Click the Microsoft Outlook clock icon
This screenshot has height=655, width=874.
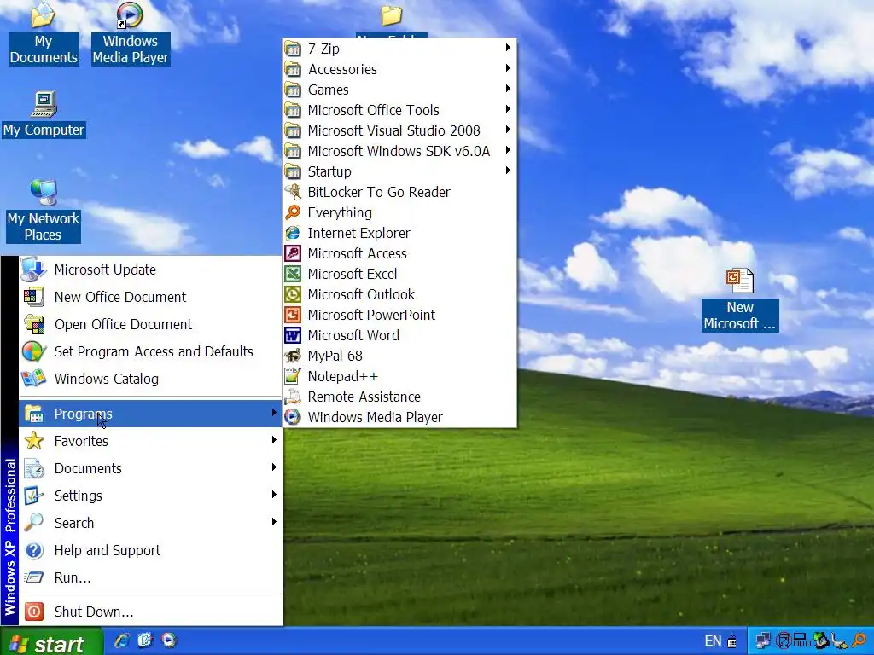click(294, 294)
